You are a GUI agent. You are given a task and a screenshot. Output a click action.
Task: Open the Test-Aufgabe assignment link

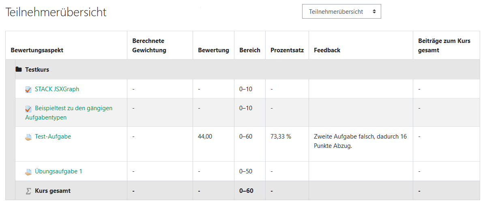tap(53, 137)
